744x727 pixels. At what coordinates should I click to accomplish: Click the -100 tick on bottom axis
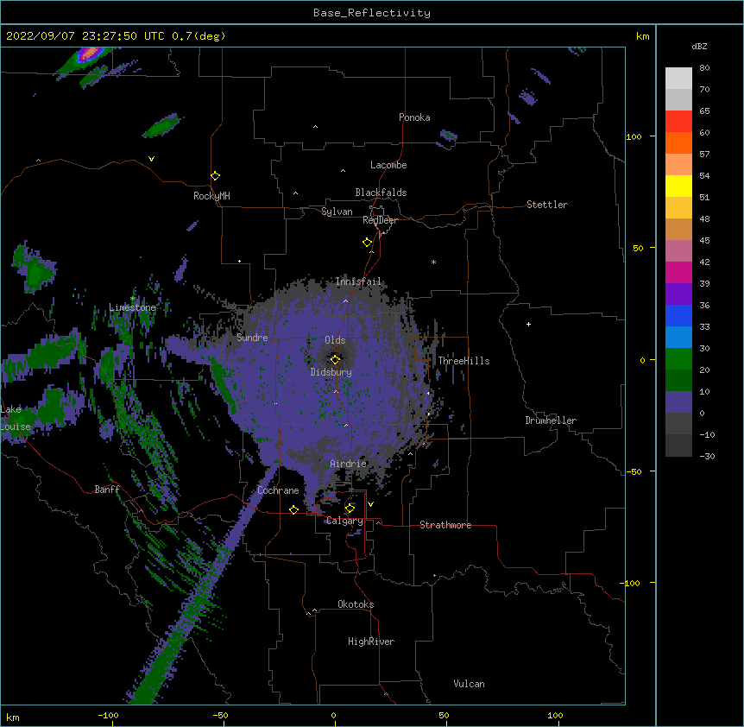tap(108, 715)
